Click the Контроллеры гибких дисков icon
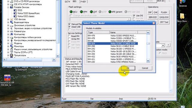The height and width of the screenshot is (108, 192). [12, 37]
